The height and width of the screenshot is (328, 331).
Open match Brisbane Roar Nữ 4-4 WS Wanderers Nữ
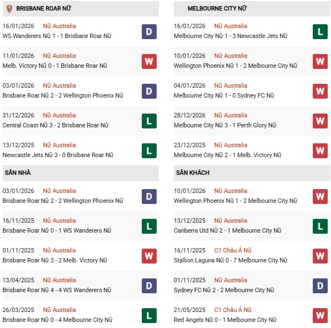click(56, 290)
